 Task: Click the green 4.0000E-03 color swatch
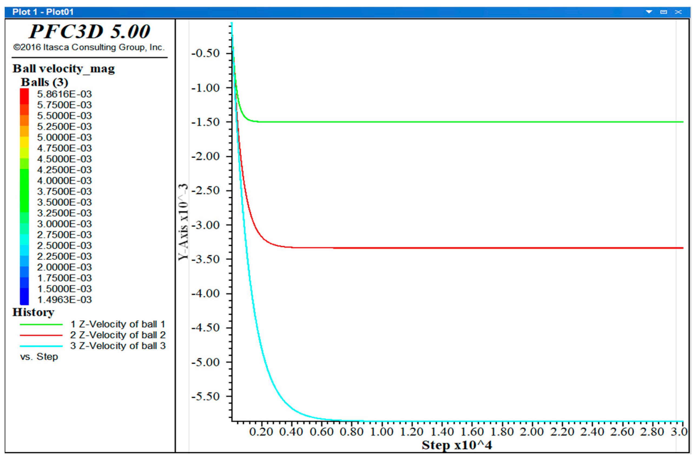[24, 181]
